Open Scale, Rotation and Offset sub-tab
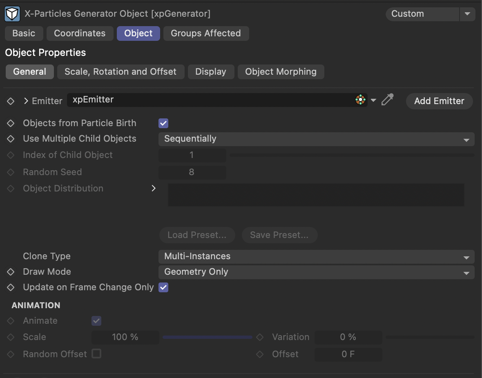 point(120,71)
